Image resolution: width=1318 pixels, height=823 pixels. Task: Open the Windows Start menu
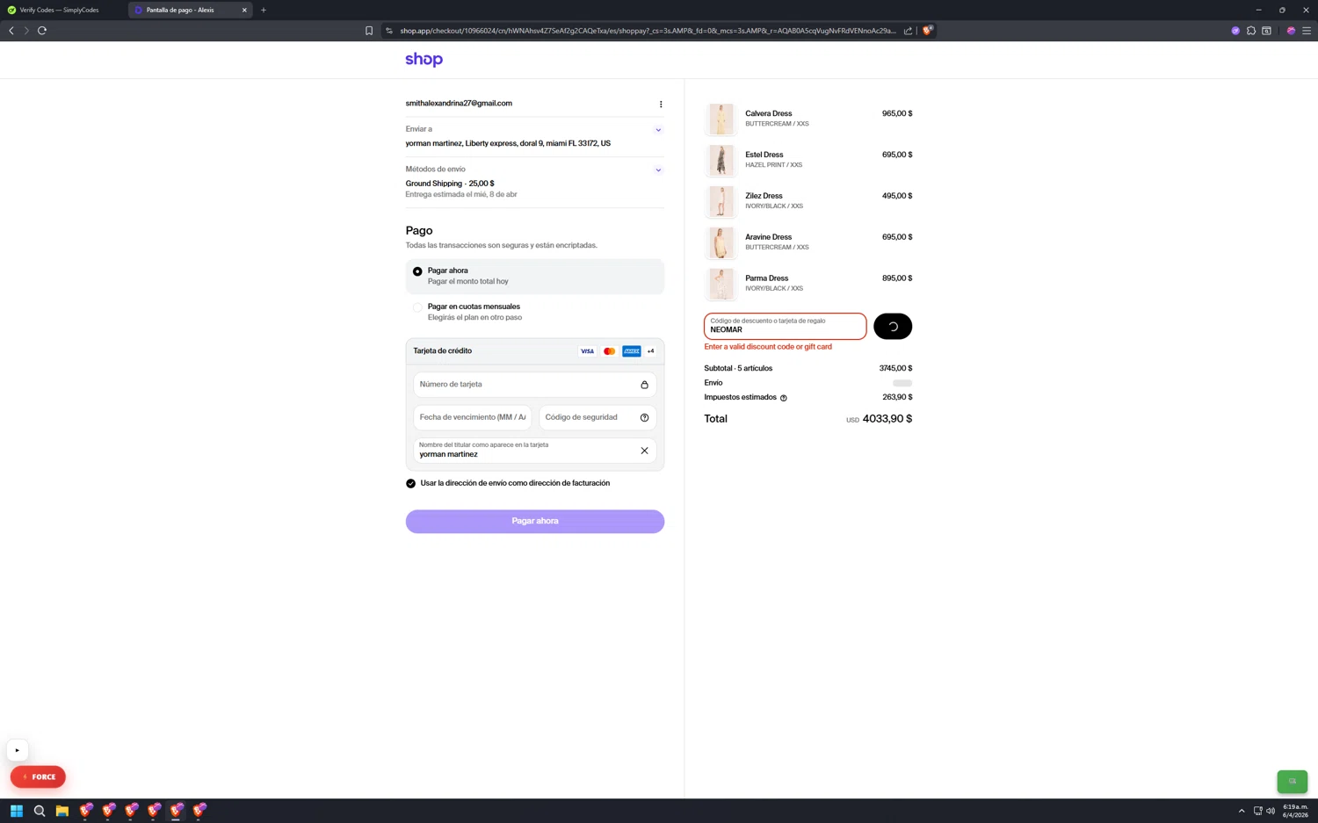click(x=17, y=811)
